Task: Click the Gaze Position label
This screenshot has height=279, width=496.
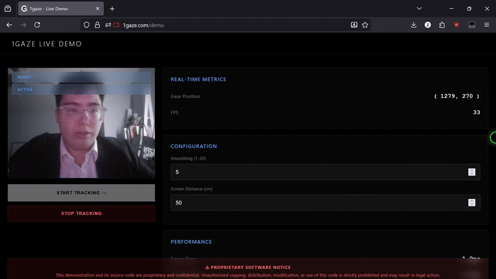Action: pyautogui.click(x=185, y=96)
